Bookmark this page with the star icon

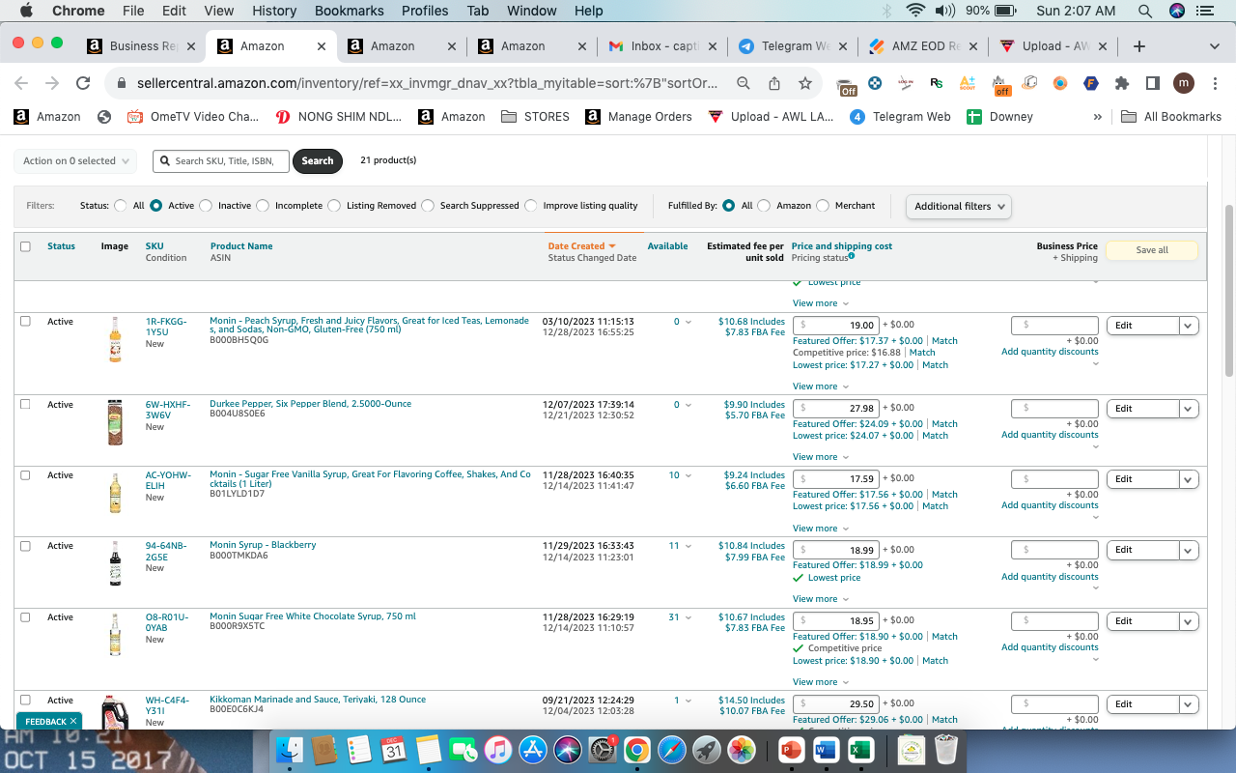[805, 83]
